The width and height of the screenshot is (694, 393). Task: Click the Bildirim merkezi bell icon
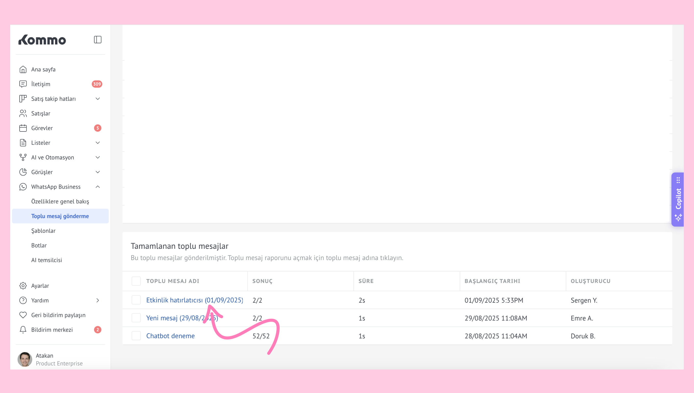coord(23,329)
